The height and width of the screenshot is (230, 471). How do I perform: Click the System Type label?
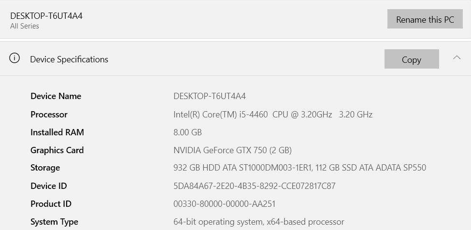54,222
